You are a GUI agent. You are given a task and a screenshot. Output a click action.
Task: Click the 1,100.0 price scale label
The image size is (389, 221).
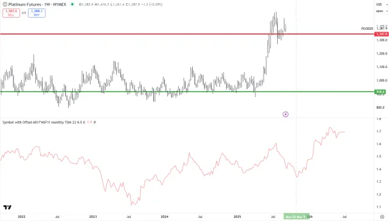[382, 67]
